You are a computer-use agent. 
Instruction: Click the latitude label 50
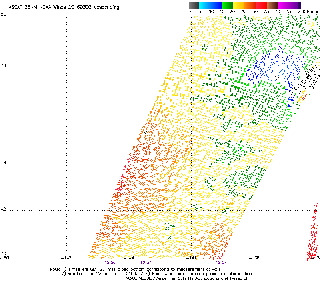point(3,14)
